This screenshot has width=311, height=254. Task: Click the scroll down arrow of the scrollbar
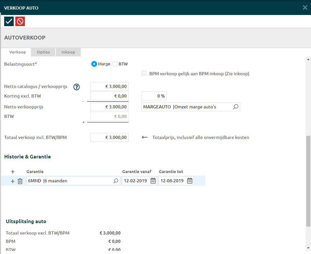click(308, 248)
